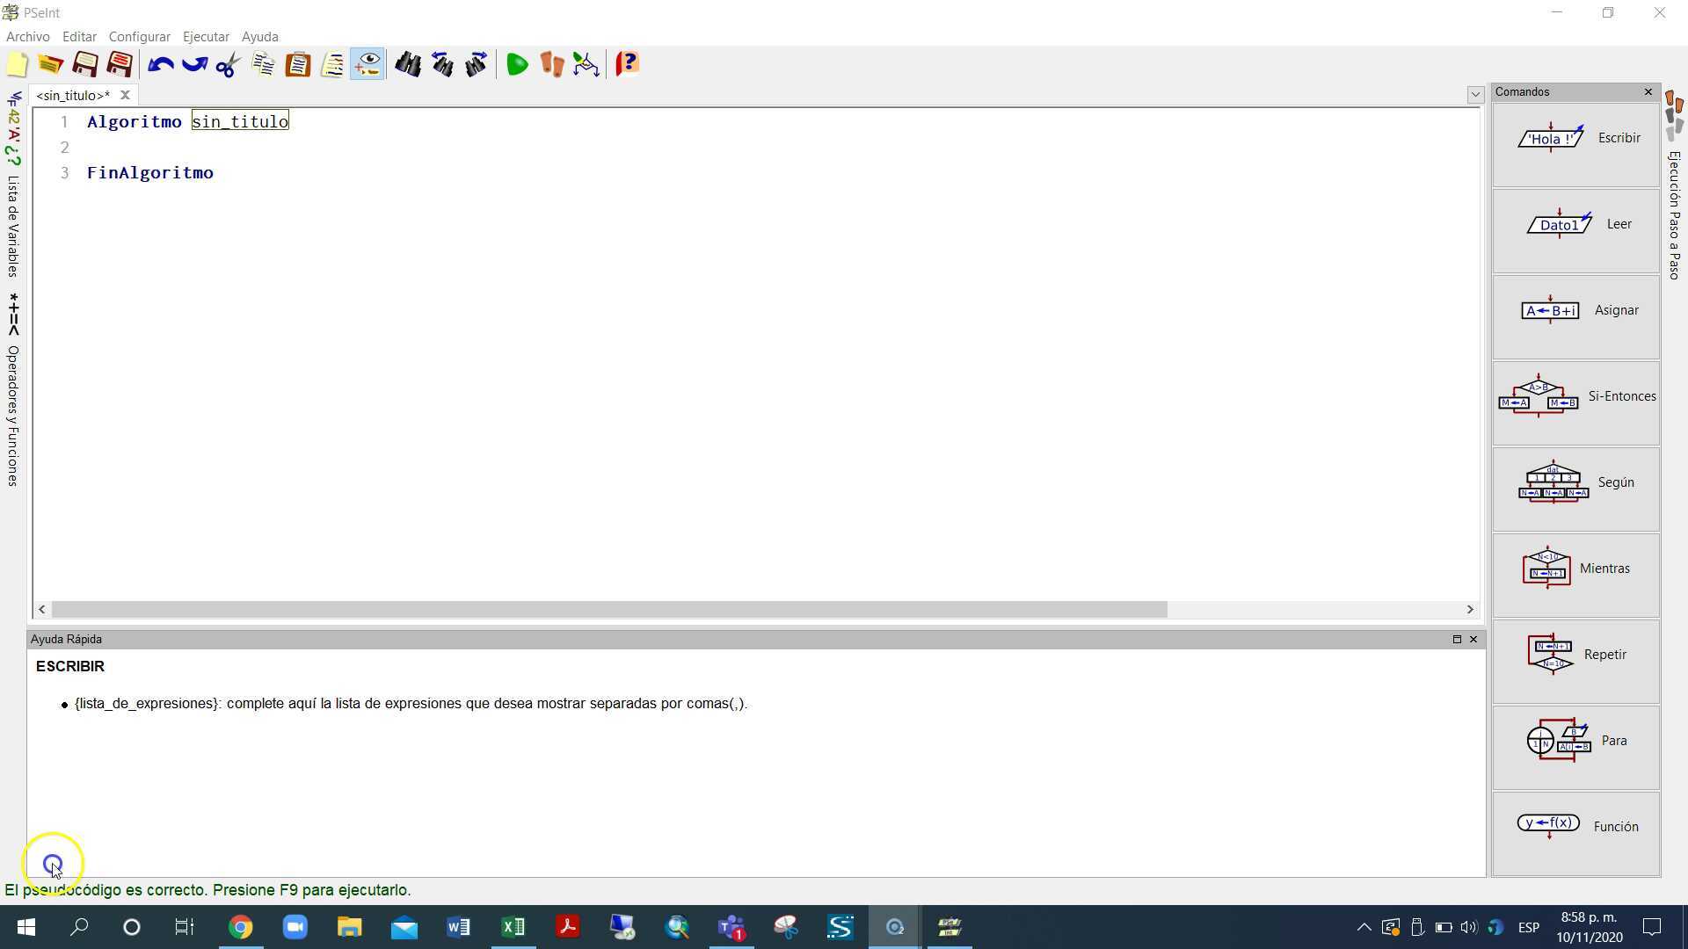Viewport: 1688px width, 949px height.
Task: Open the Configurar menu
Action: 139,37
